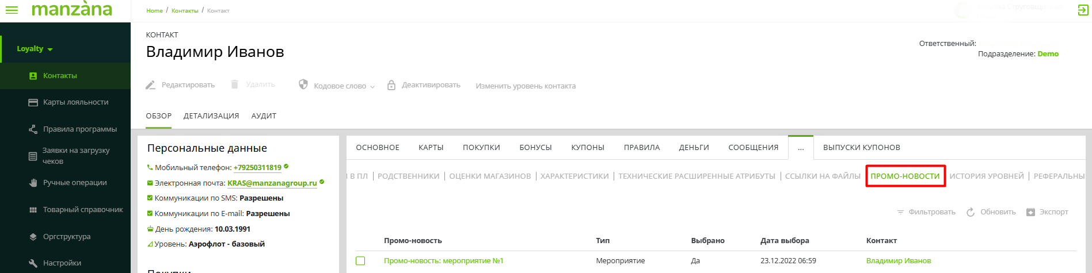Open the Промо-новости subtab

(905, 176)
